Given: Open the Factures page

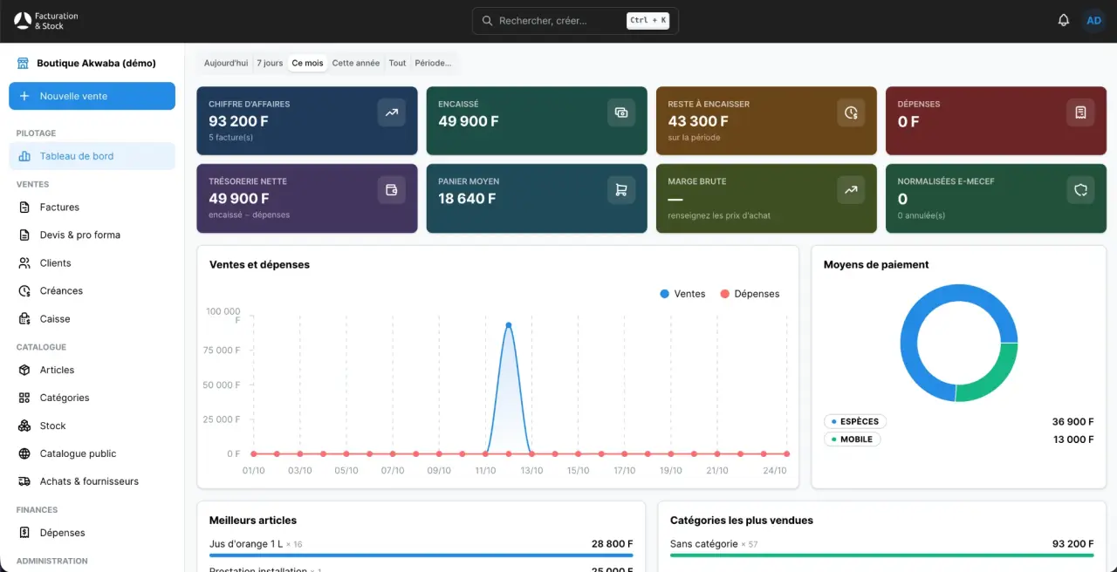Looking at the screenshot, I should pyautogui.click(x=92, y=207).
